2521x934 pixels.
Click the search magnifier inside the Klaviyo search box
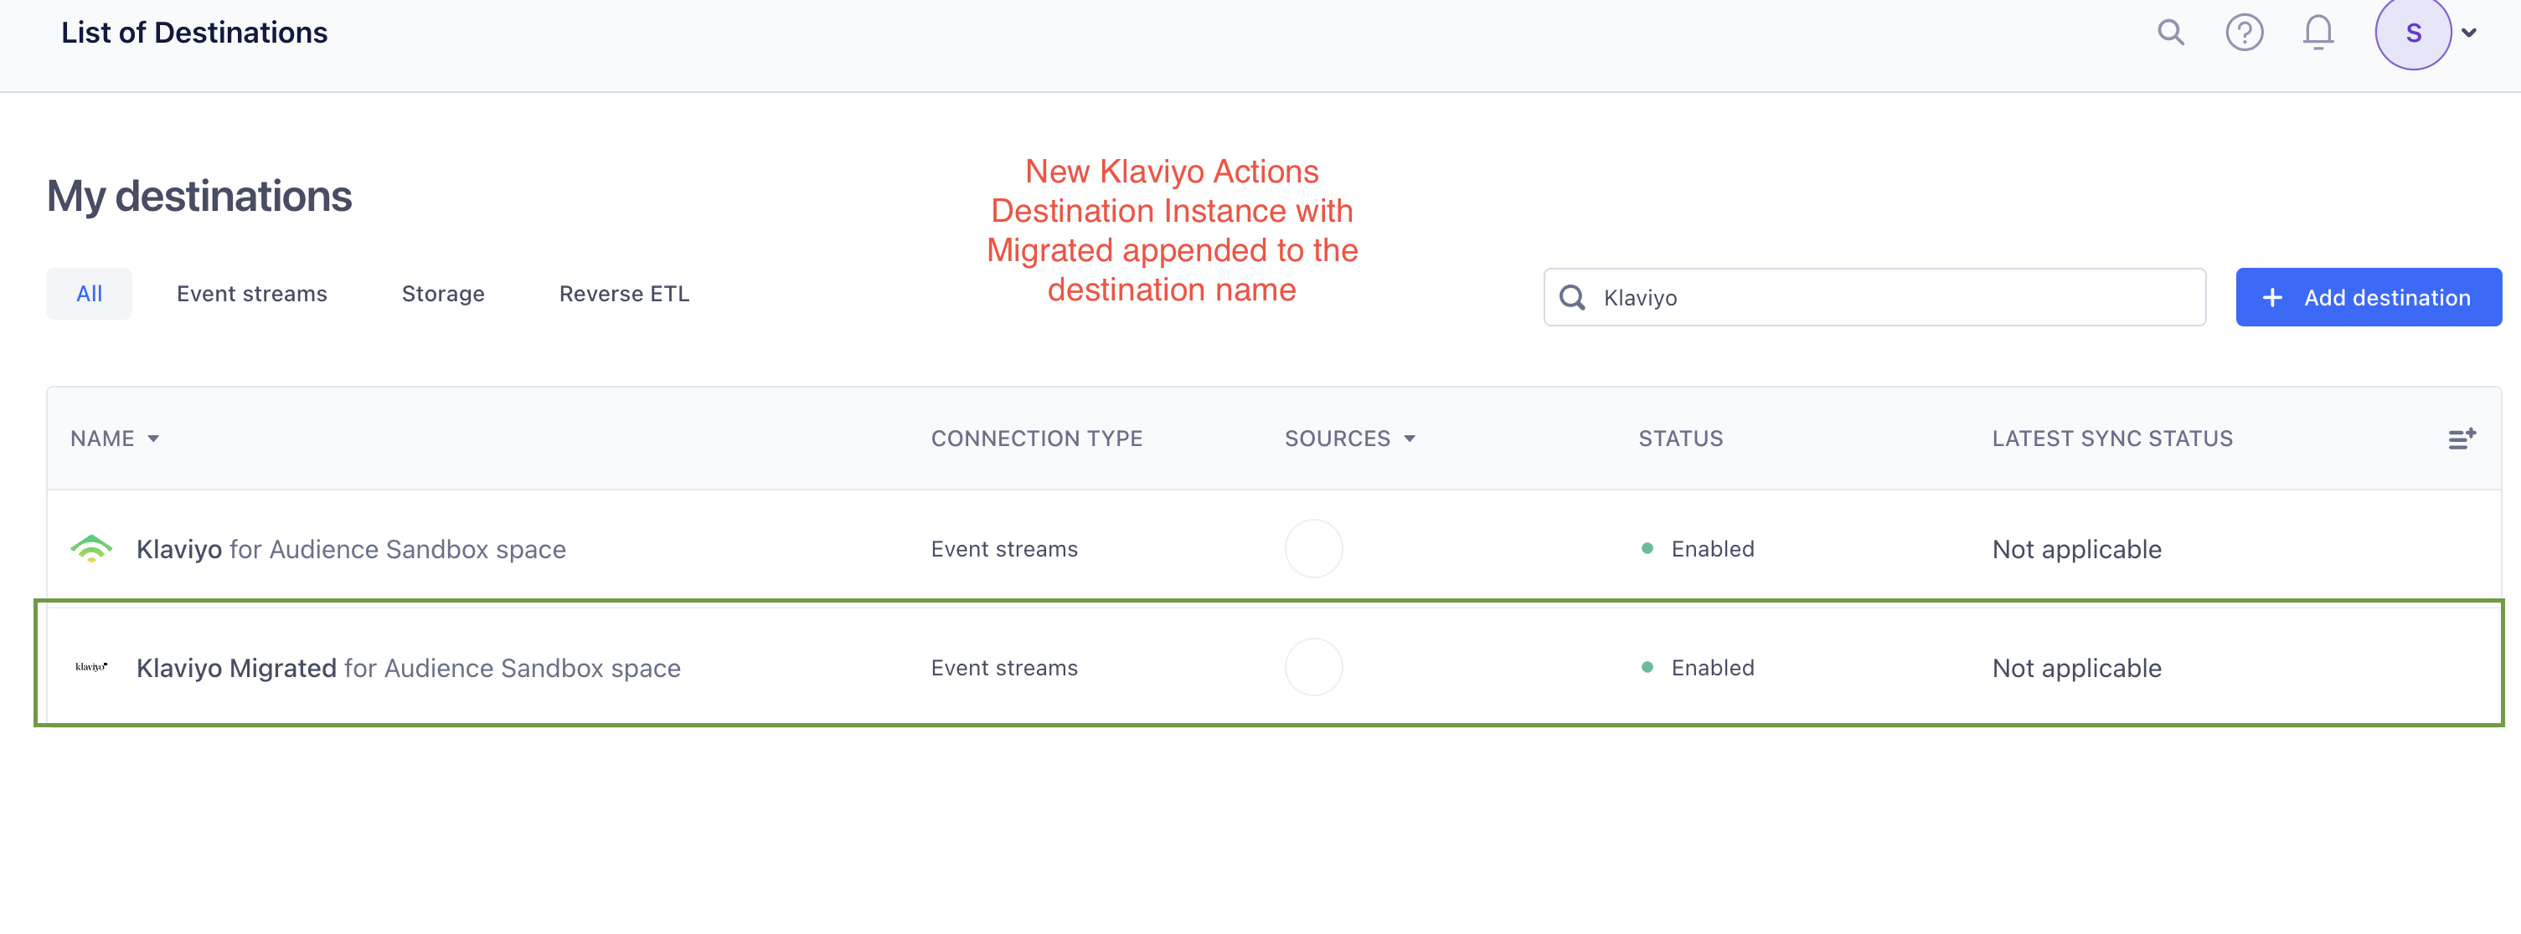(1573, 297)
